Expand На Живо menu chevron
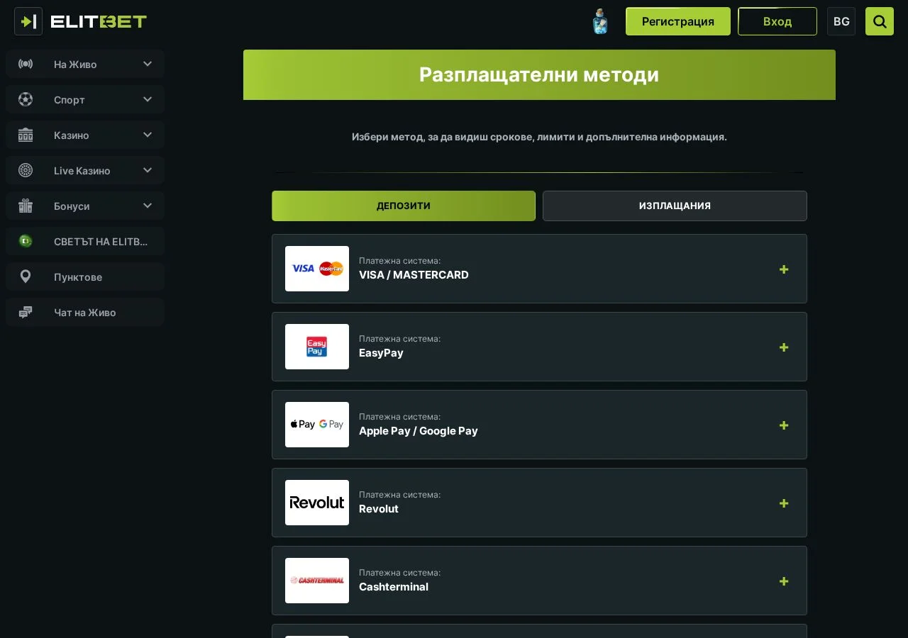Image resolution: width=908 pixels, height=638 pixels. pos(148,64)
